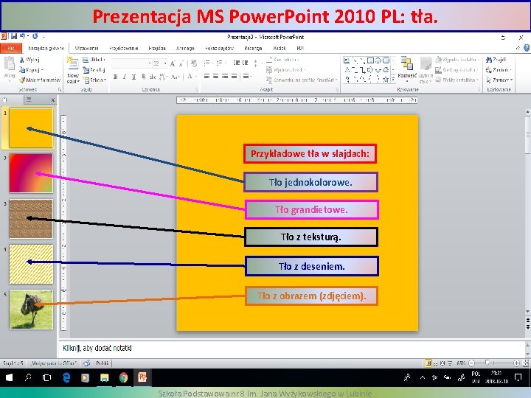Toggle bulleted list
The image size is (531, 398).
click(207, 63)
